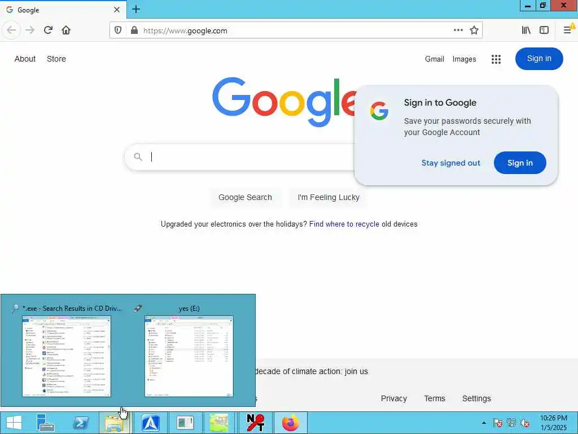This screenshot has height=434, width=578.
Task: Select the Google tab
Action: pyautogui.click(x=63, y=10)
